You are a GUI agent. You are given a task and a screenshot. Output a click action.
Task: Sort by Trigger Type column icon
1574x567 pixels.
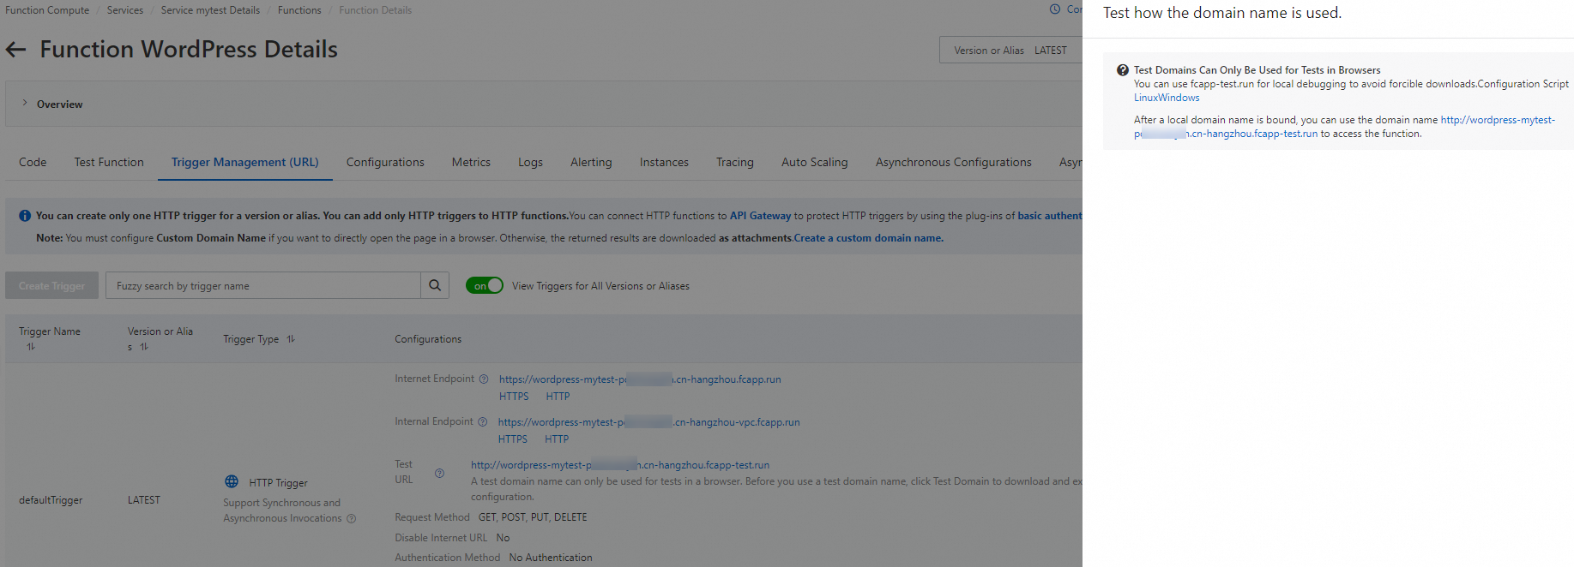[291, 339]
